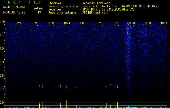Click the meteor echo at 1924

[67, 87]
